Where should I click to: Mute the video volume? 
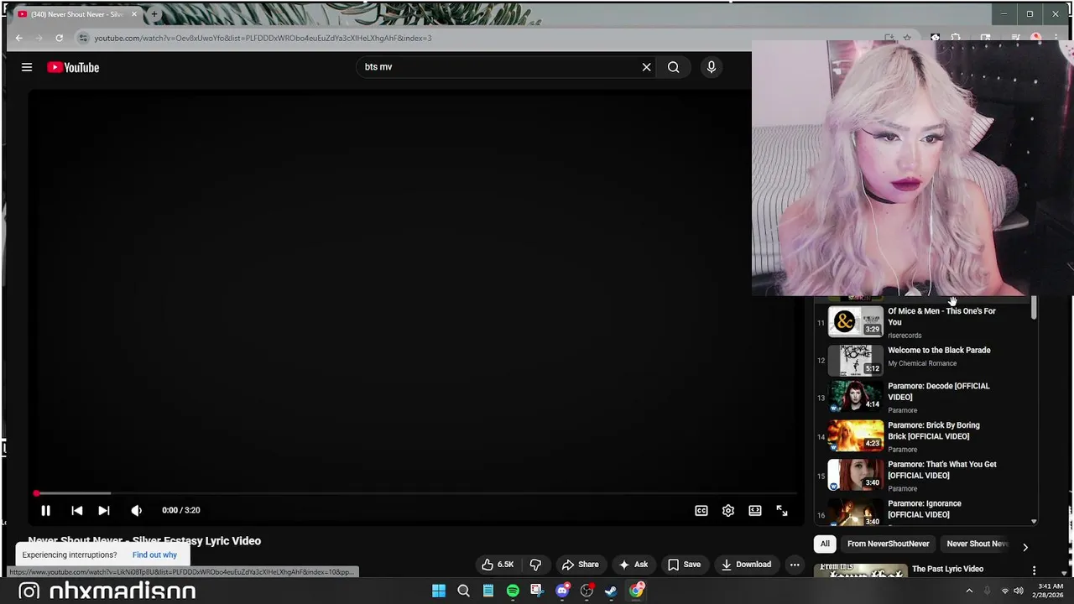pyautogui.click(x=137, y=510)
